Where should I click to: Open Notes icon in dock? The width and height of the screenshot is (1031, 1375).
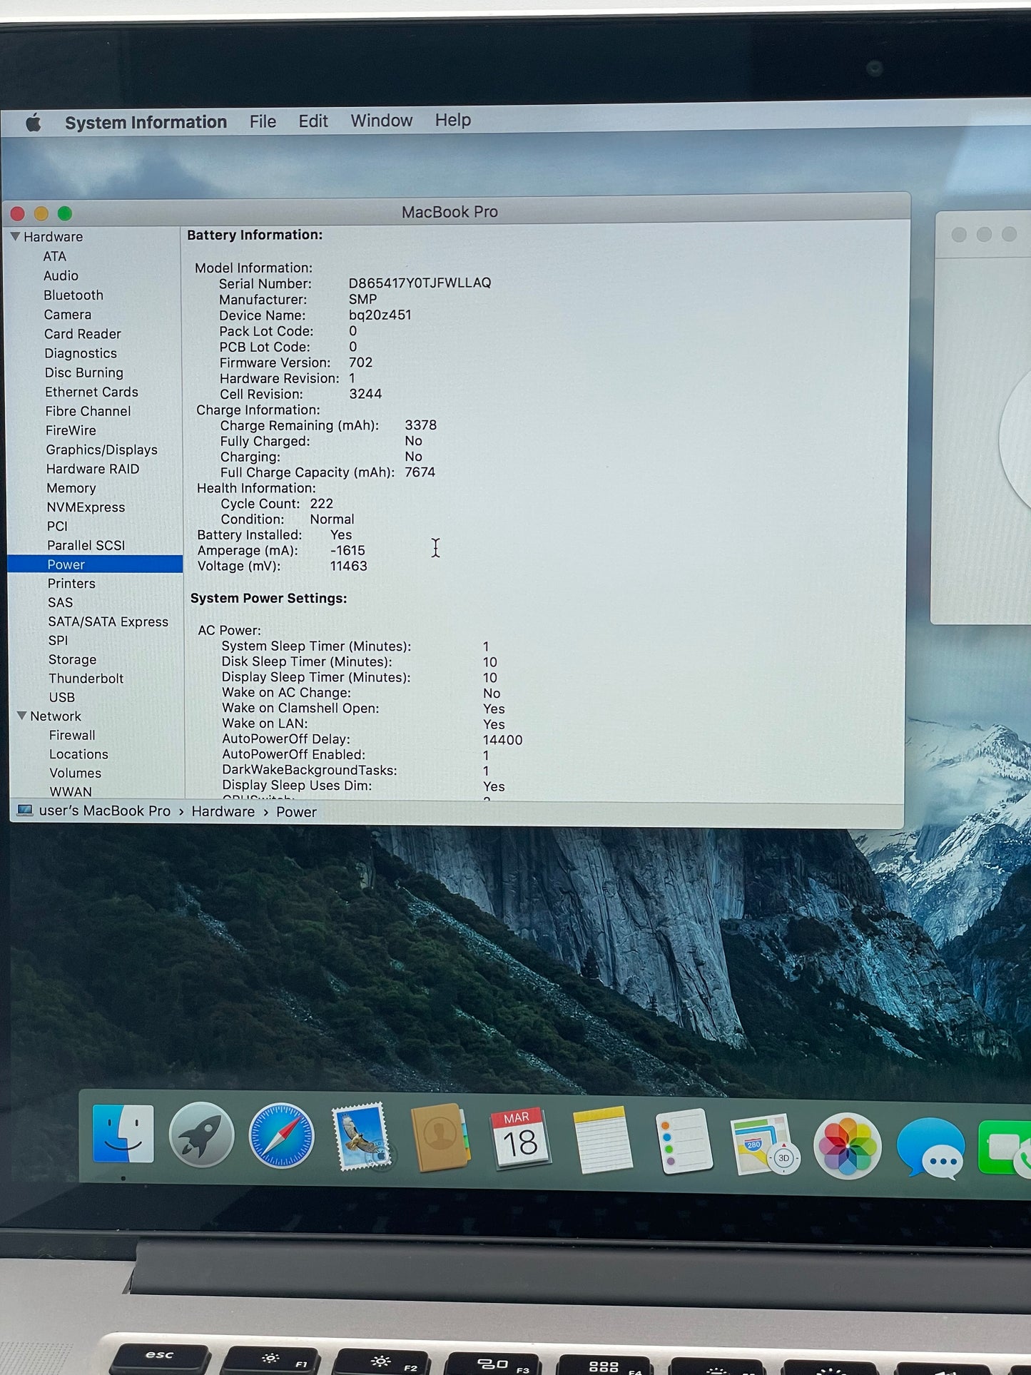pos(601,1140)
